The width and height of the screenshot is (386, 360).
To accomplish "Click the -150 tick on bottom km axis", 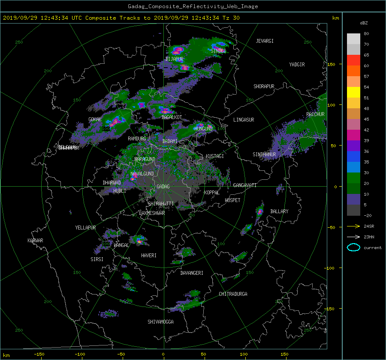I will click(x=39, y=354).
